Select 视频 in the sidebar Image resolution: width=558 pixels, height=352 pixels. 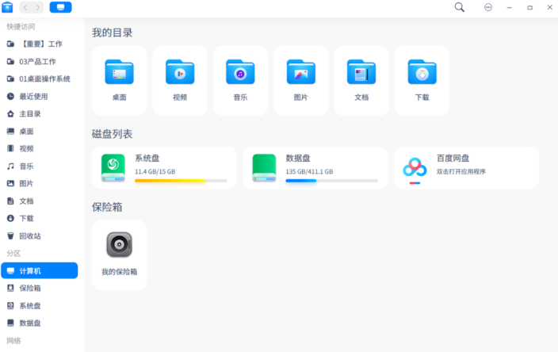pyautogui.click(x=39, y=148)
